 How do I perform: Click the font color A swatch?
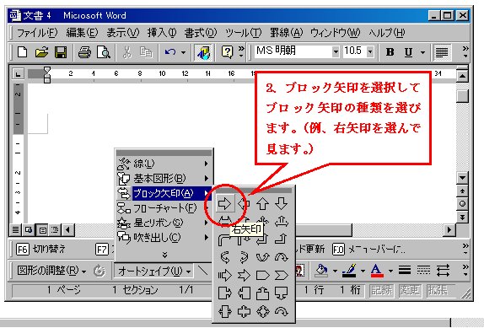click(377, 271)
